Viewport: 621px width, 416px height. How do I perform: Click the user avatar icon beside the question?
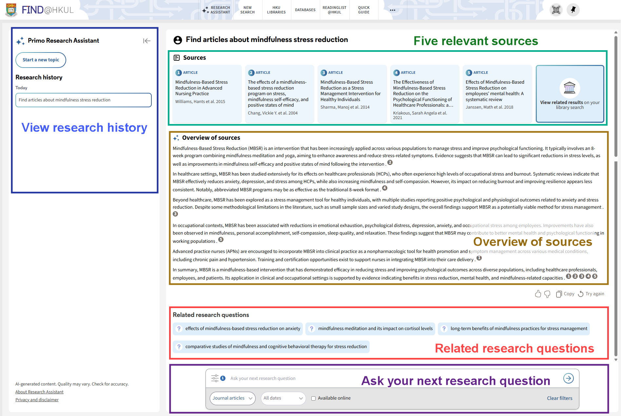(178, 40)
